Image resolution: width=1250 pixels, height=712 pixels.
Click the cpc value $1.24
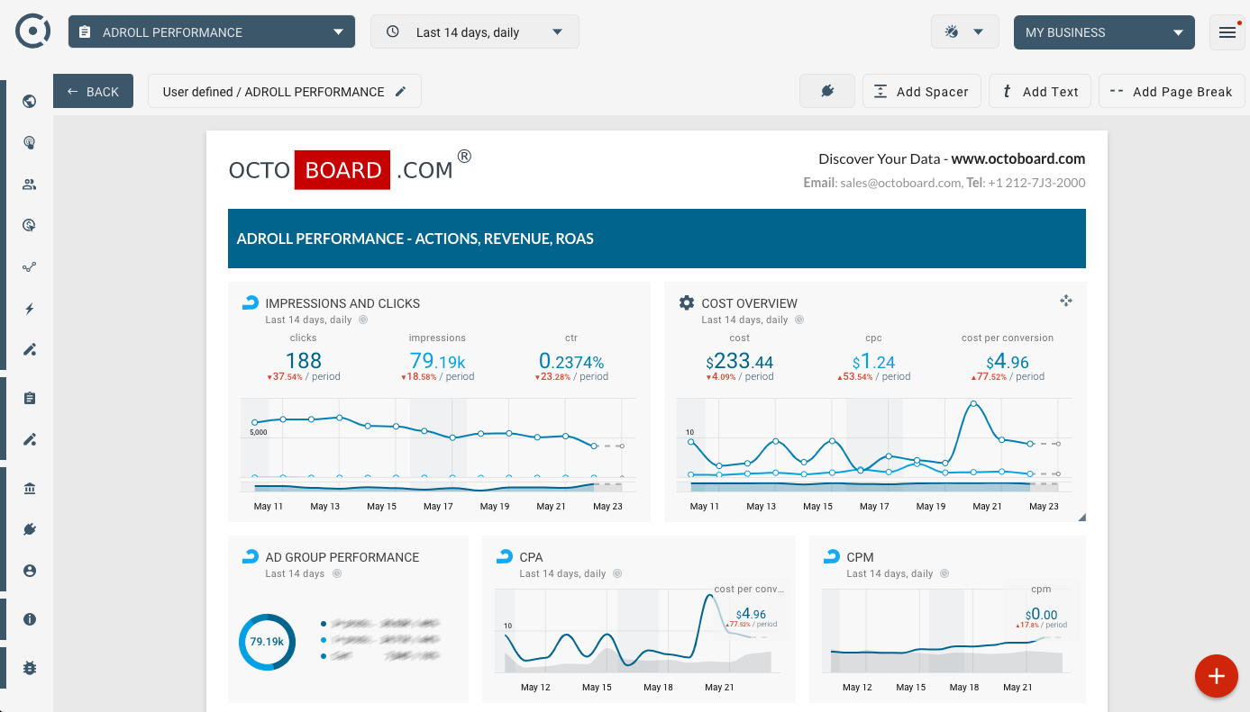pos(873,361)
